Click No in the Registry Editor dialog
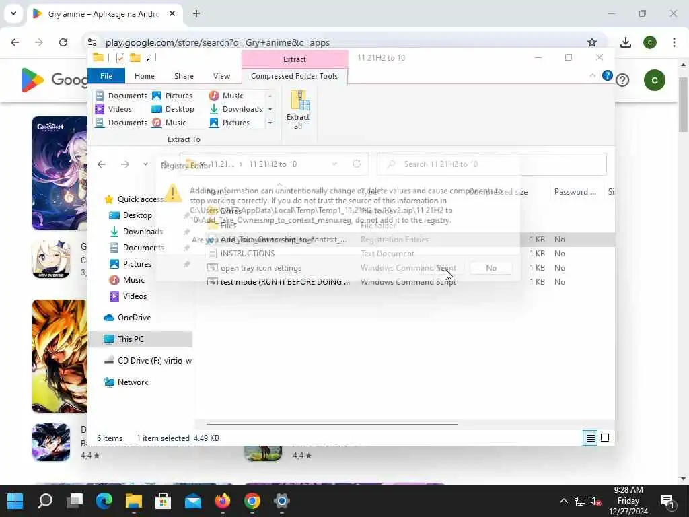 [491, 268]
